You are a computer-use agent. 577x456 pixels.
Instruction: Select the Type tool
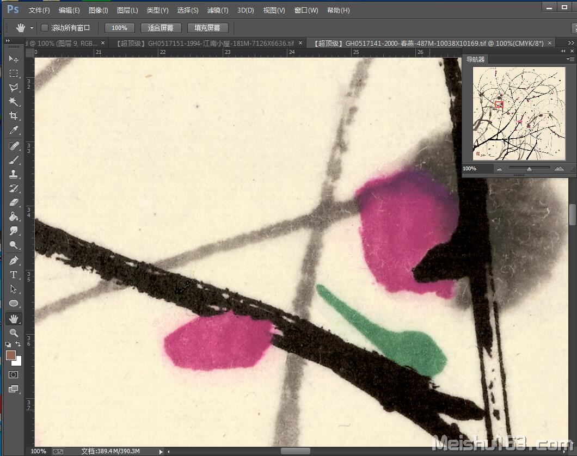[x=14, y=275]
